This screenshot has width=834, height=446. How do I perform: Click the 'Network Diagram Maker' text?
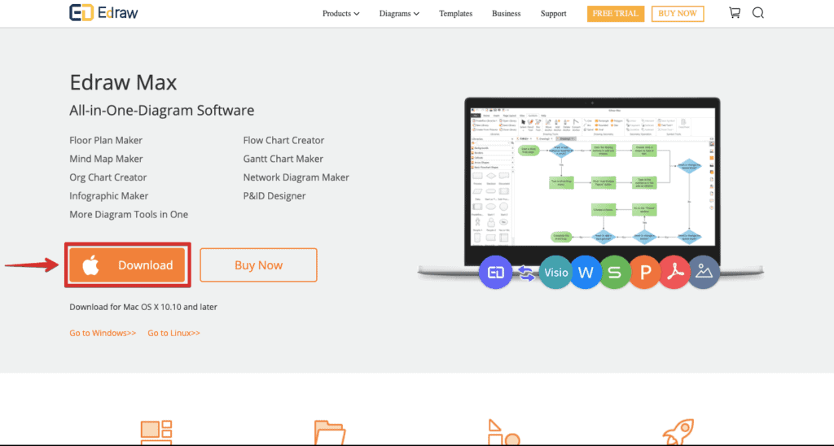(x=296, y=177)
